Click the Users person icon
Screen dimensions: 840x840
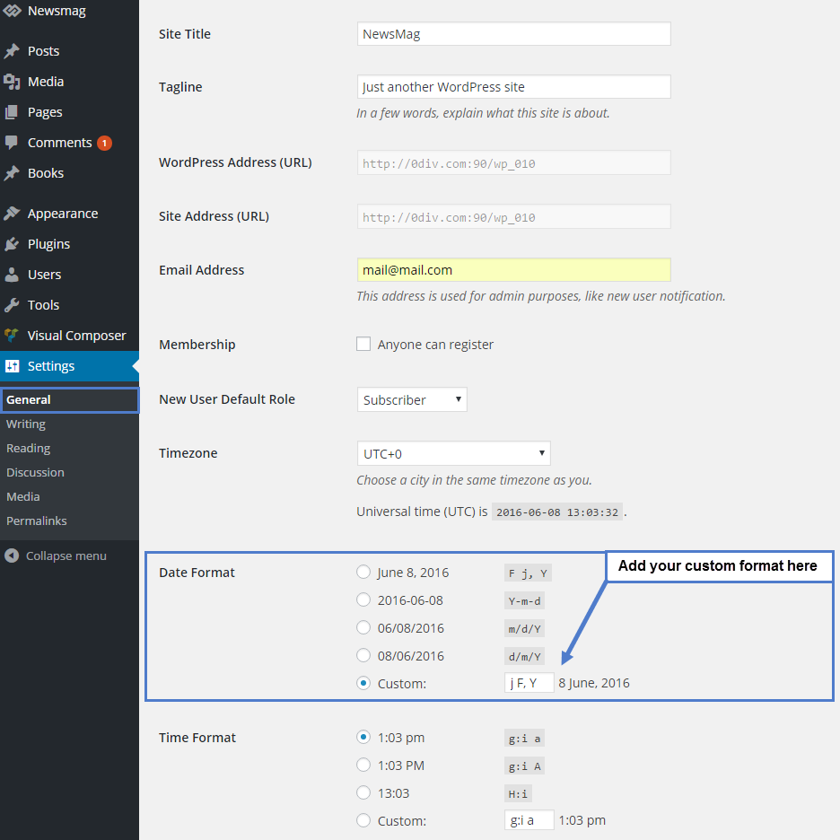12,275
